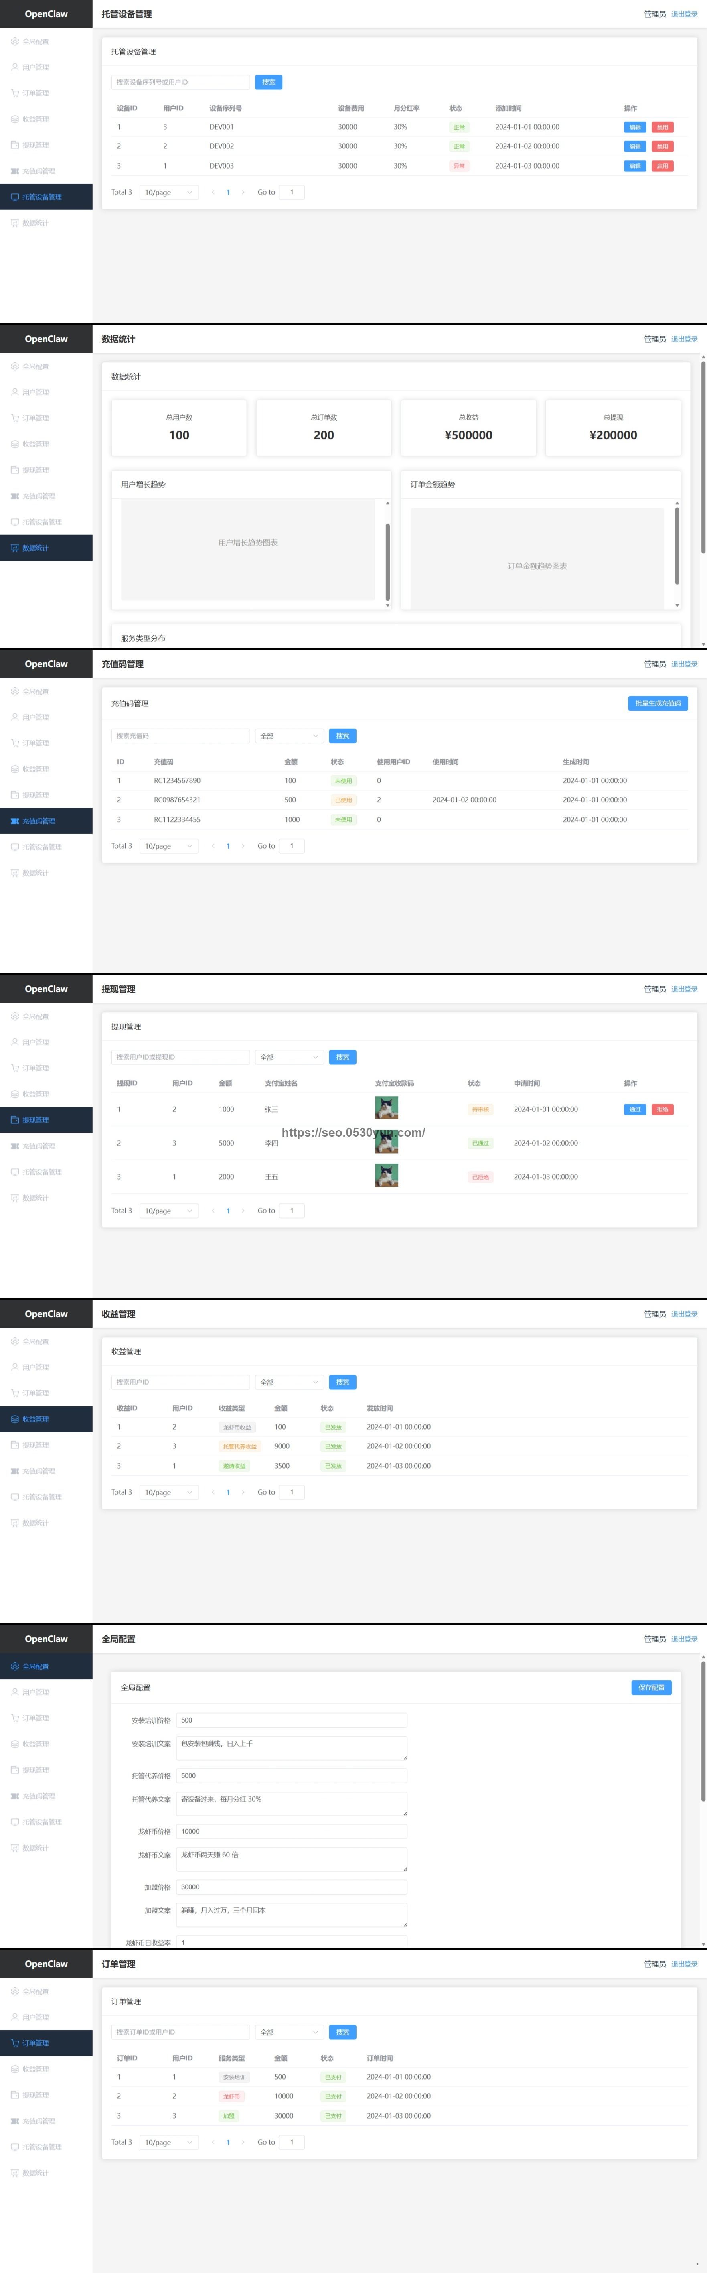Click 数据统计 icon on 全局配置 page sidebar
The height and width of the screenshot is (2273, 707).
[x=14, y=1848]
